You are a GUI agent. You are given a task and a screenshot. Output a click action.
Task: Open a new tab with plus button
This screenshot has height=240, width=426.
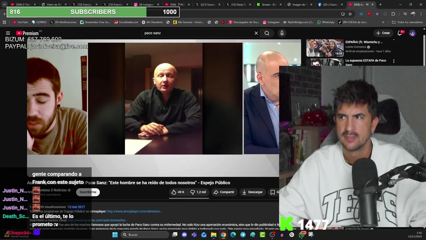(x=380, y=4)
